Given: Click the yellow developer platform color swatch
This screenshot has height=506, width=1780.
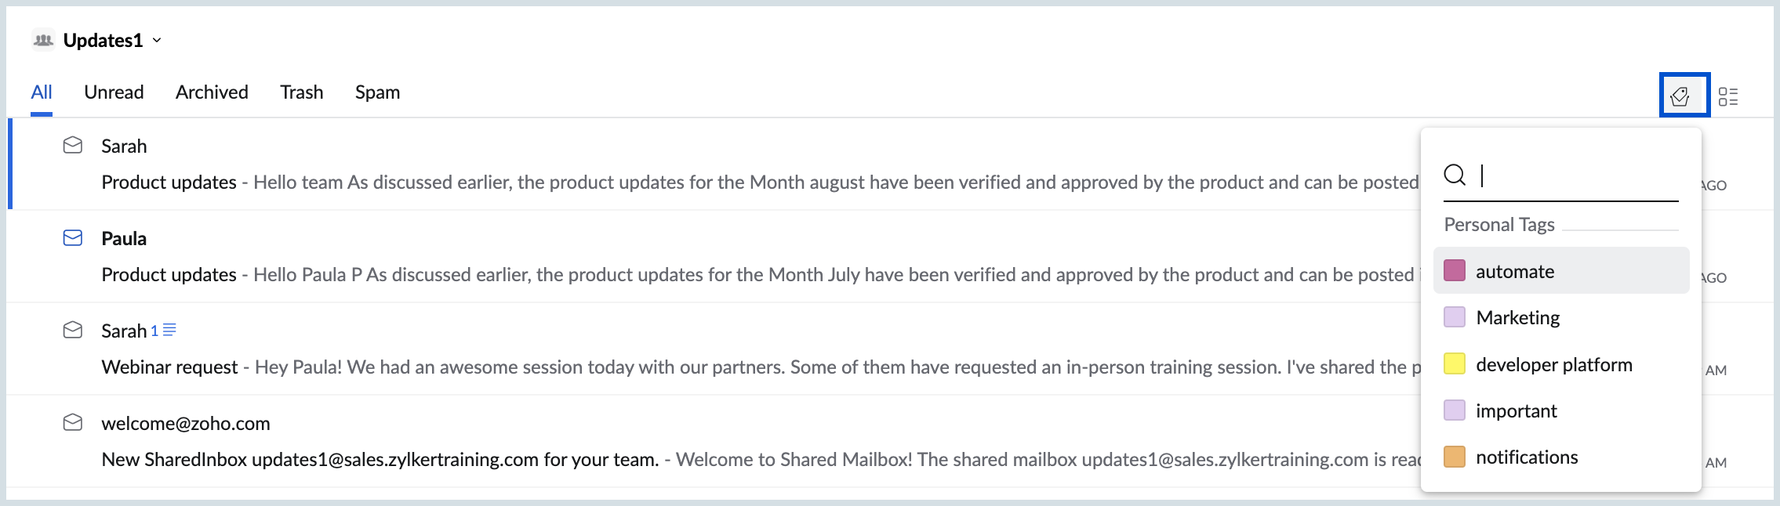Looking at the screenshot, I should coord(1455,363).
